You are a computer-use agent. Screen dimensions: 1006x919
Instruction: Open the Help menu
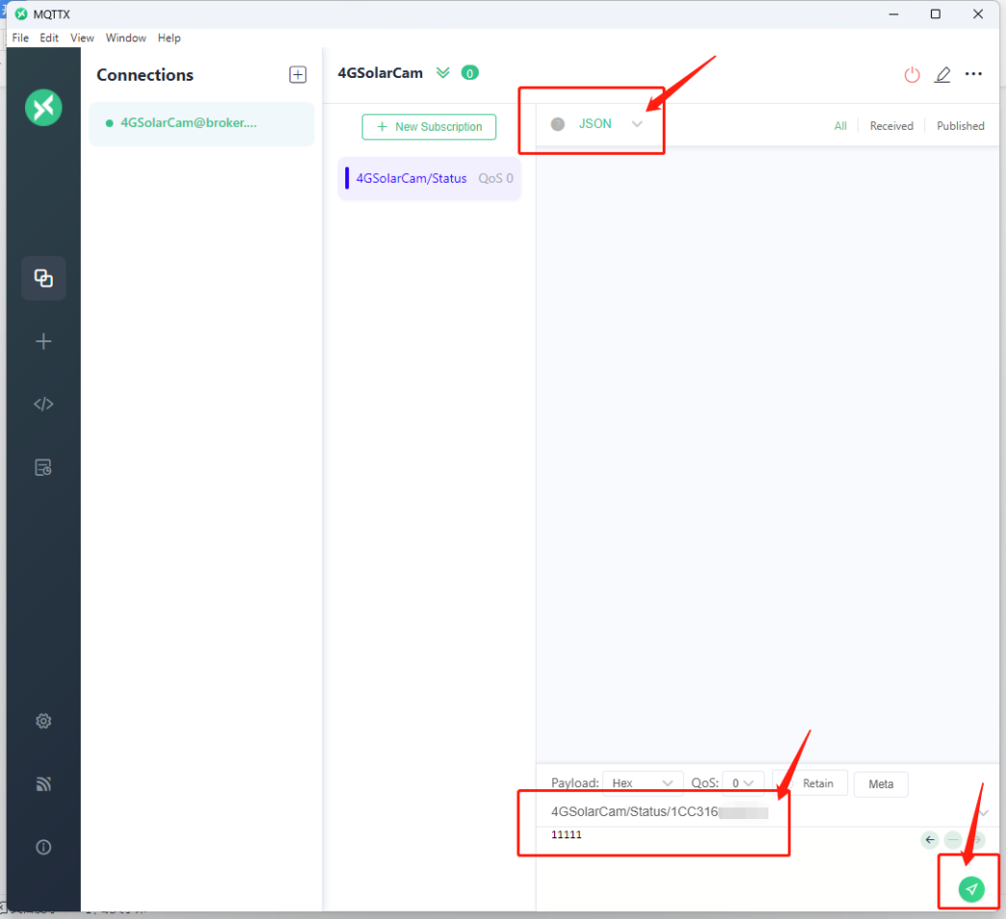pyautogui.click(x=168, y=37)
